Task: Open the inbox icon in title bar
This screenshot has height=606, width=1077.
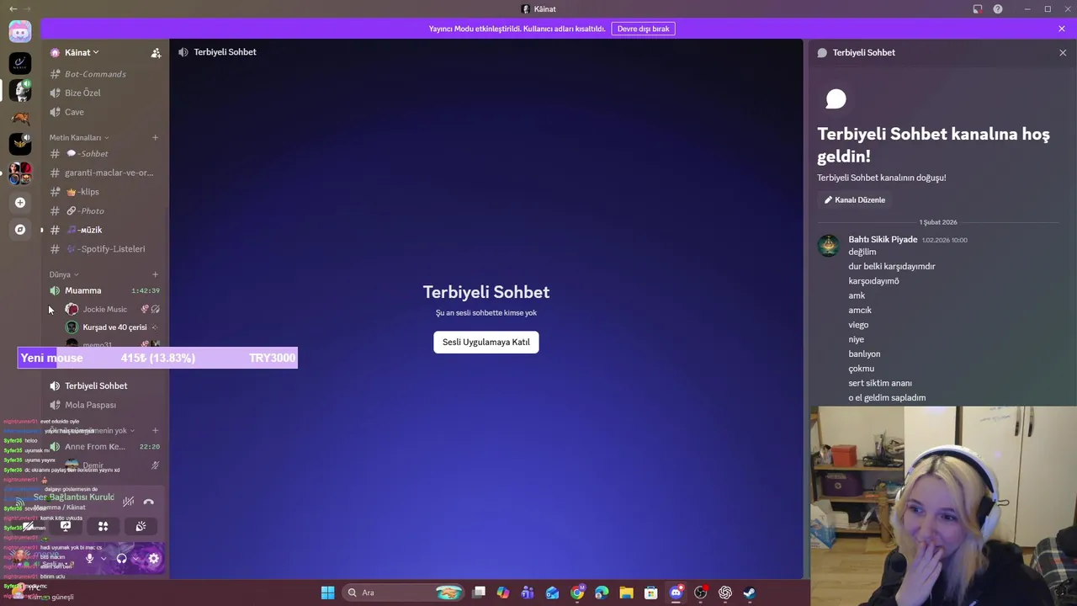Action: pos(978,9)
